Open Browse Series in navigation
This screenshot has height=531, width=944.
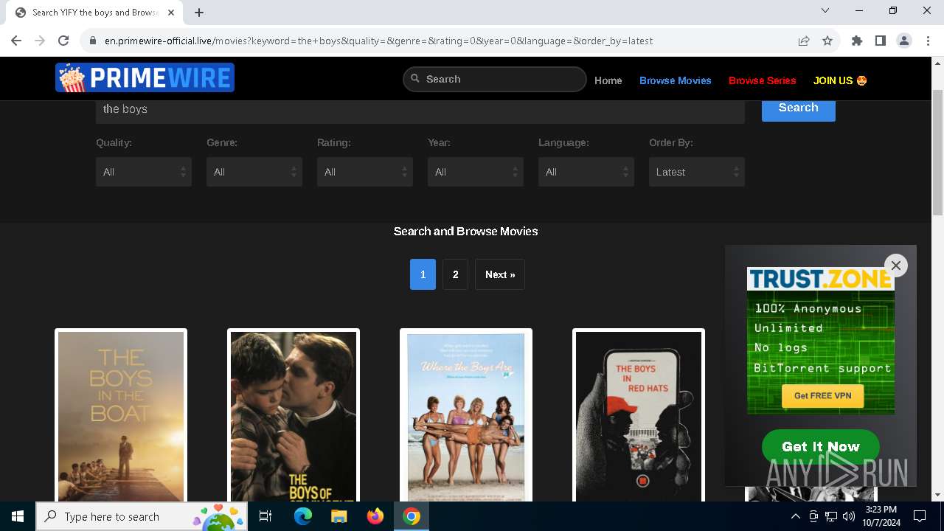(x=763, y=80)
